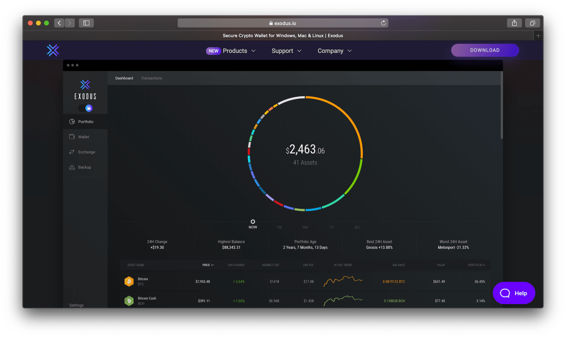This screenshot has width=566, height=338.
Task: Click the 24H CHANGE column header
Action: click(236, 265)
